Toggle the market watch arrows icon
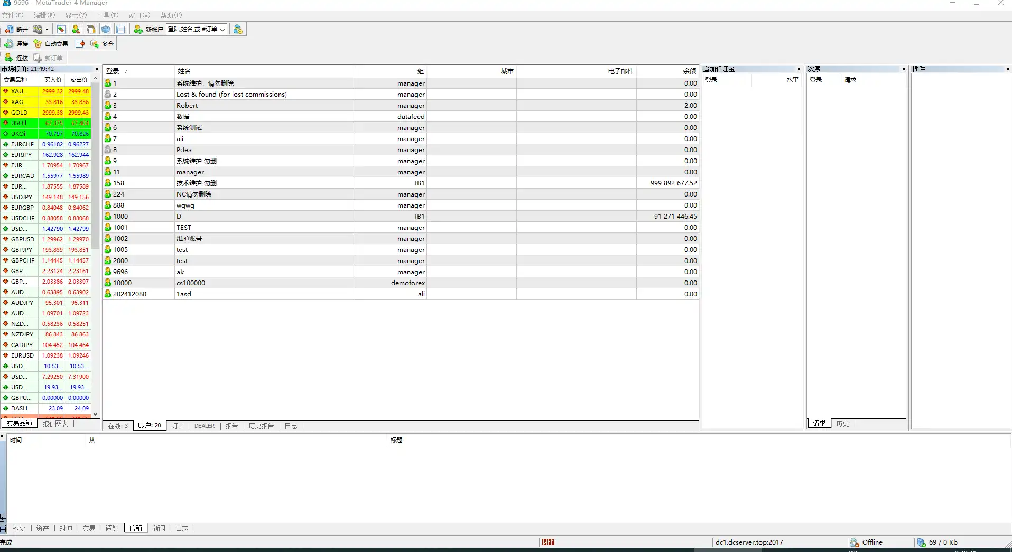 61,30
